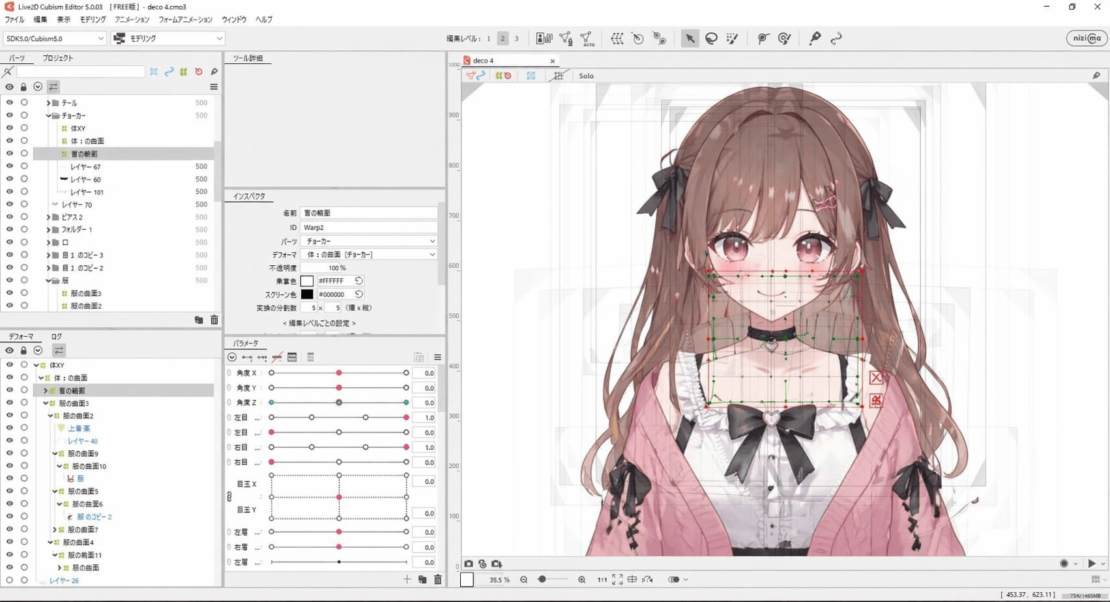This screenshot has height=602, width=1110.
Task: Click the 名前 input field in inspector
Action: point(368,213)
